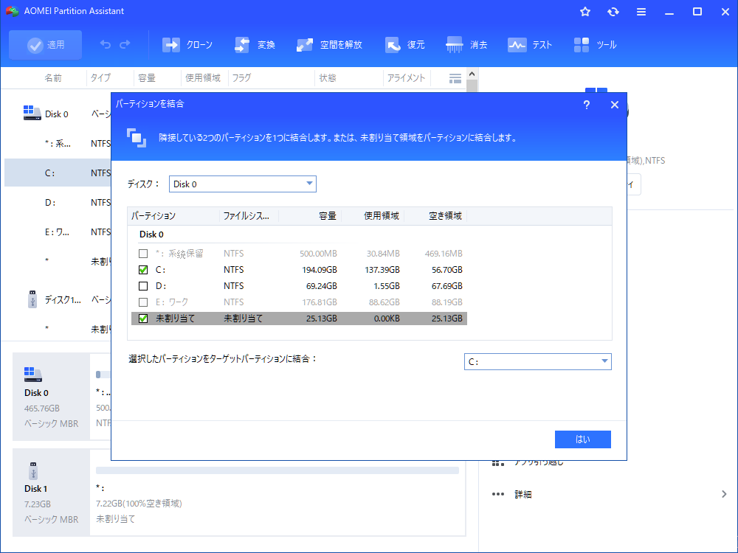The height and width of the screenshot is (553, 738).
Task: Click the 未割り当て file system cell in dialog
Action: pos(243,319)
